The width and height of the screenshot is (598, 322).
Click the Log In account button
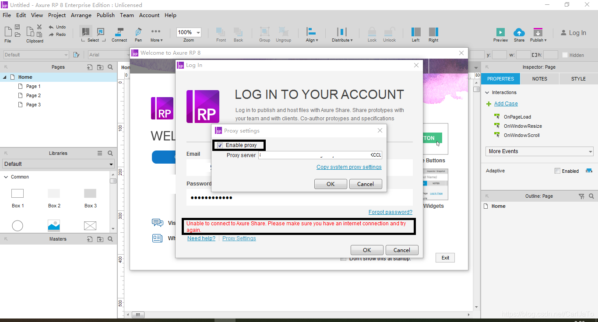tap(573, 33)
